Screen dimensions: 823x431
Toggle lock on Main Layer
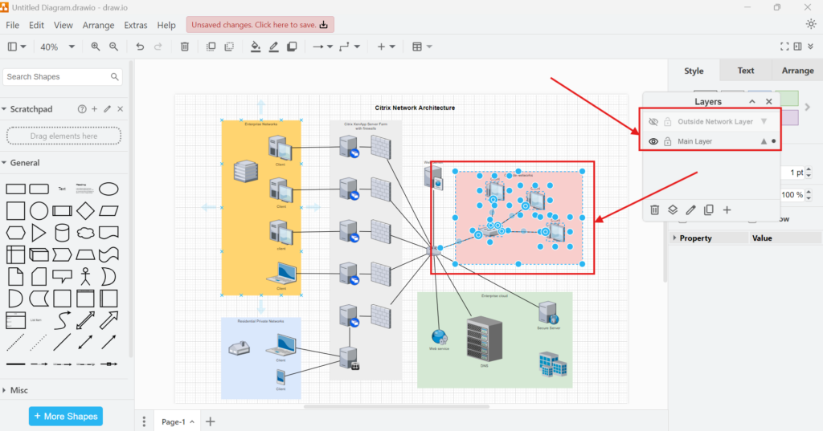(x=667, y=141)
